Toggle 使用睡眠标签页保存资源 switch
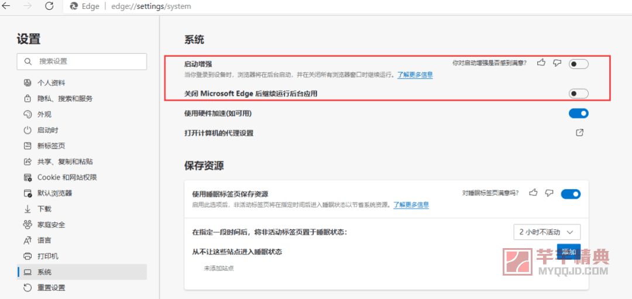The height and width of the screenshot is (299, 632). click(x=571, y=194)
